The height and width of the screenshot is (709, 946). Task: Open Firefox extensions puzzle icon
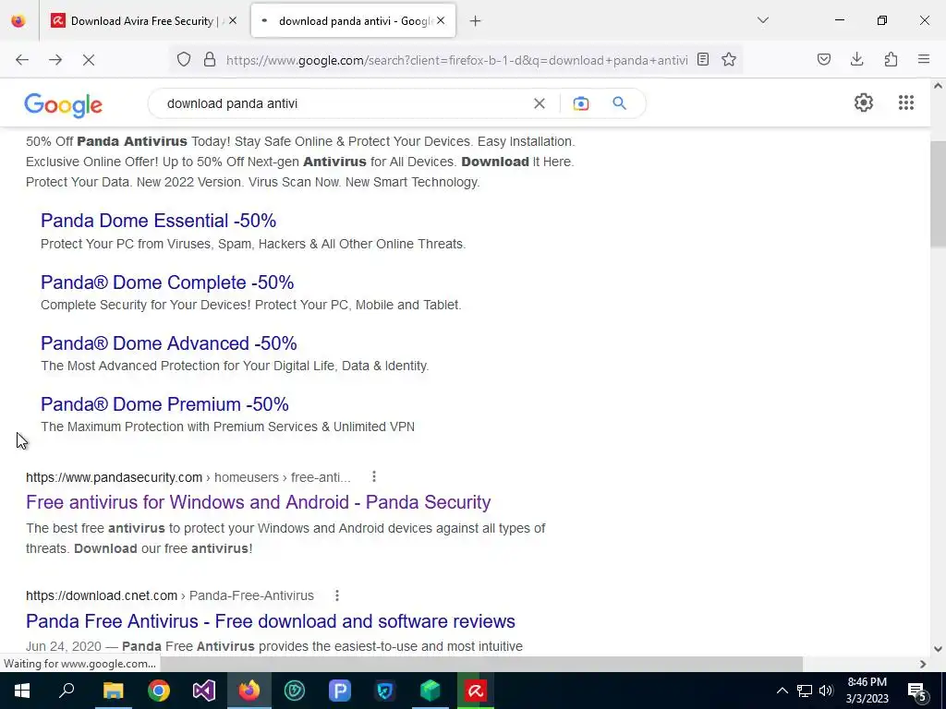[891, 59]
